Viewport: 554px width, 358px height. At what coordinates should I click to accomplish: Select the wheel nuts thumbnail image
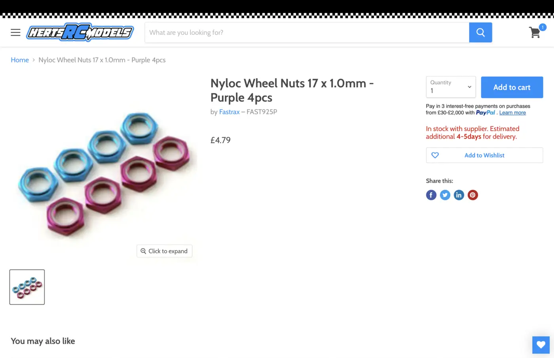click(x=27, y=287)
